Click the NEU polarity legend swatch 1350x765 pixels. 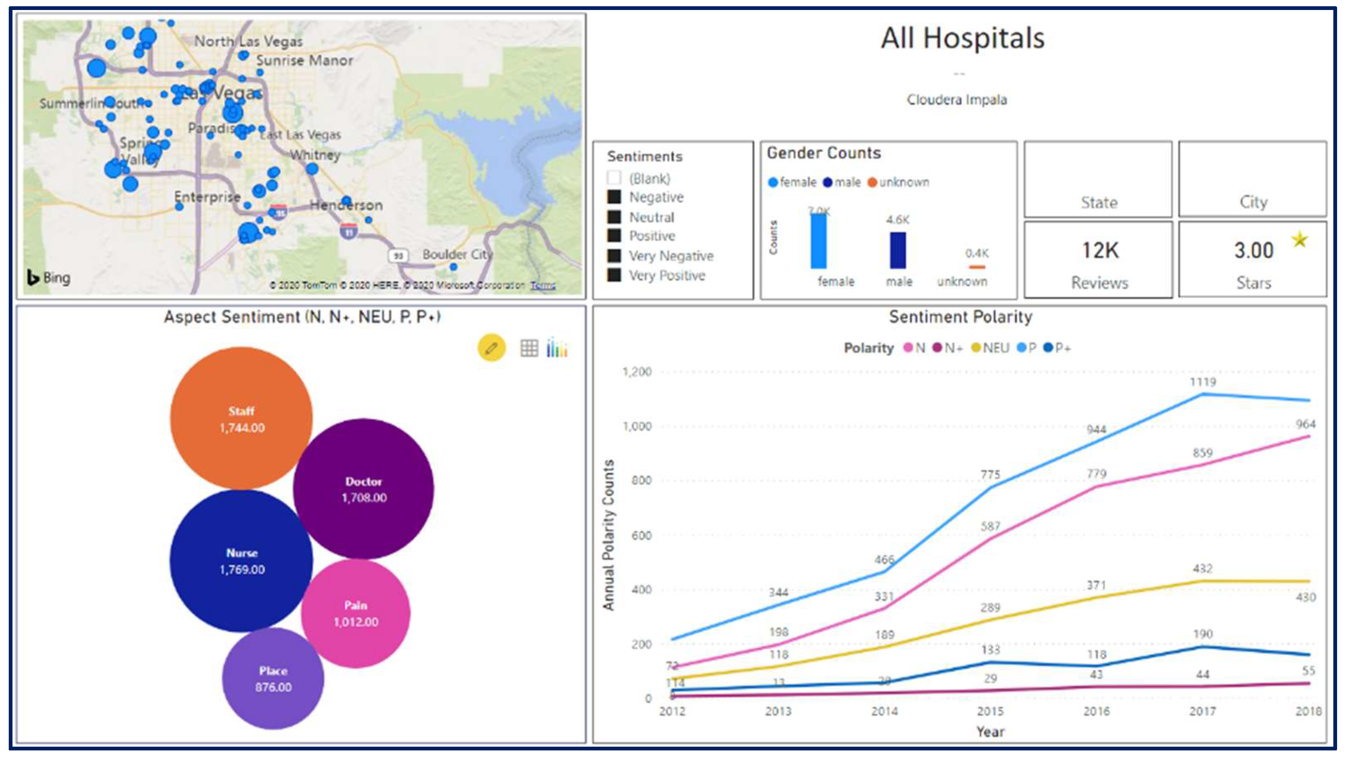point(976,348)
